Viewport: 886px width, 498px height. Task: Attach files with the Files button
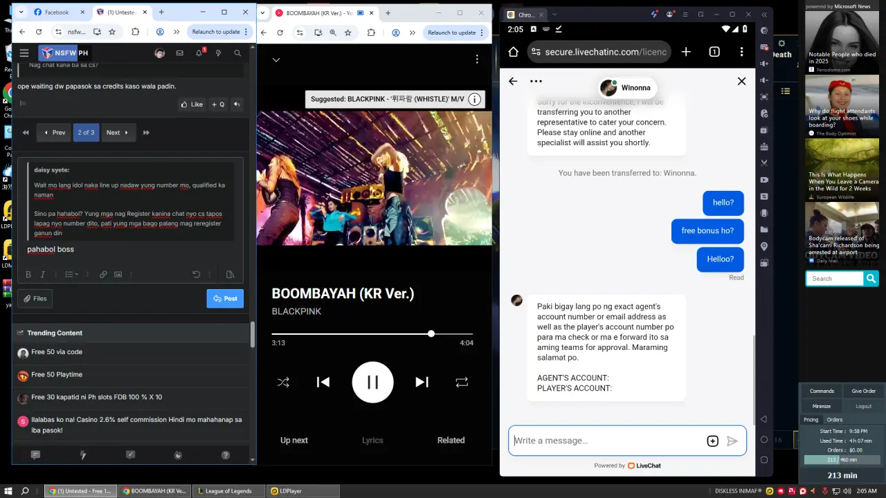click(35, 298)
